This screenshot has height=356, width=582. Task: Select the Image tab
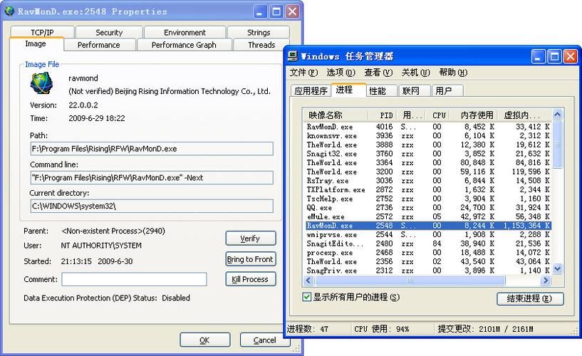[x=36, y=43]
